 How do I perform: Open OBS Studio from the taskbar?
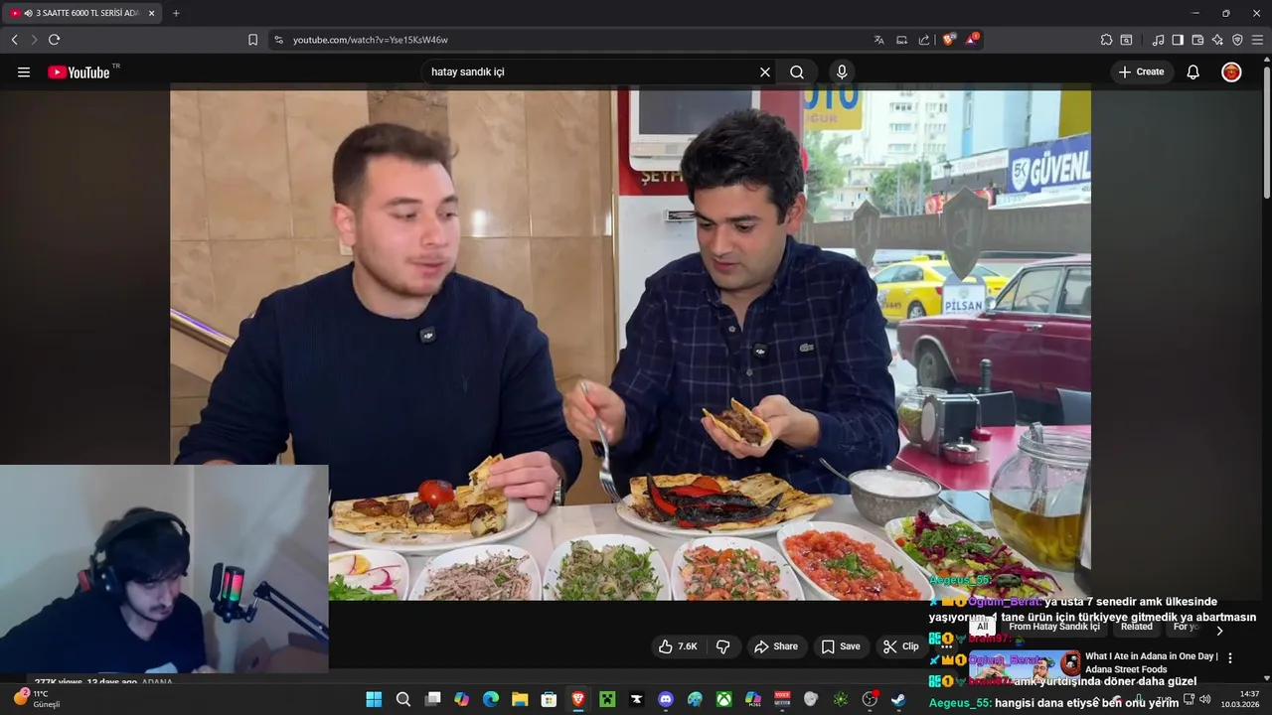870,699
